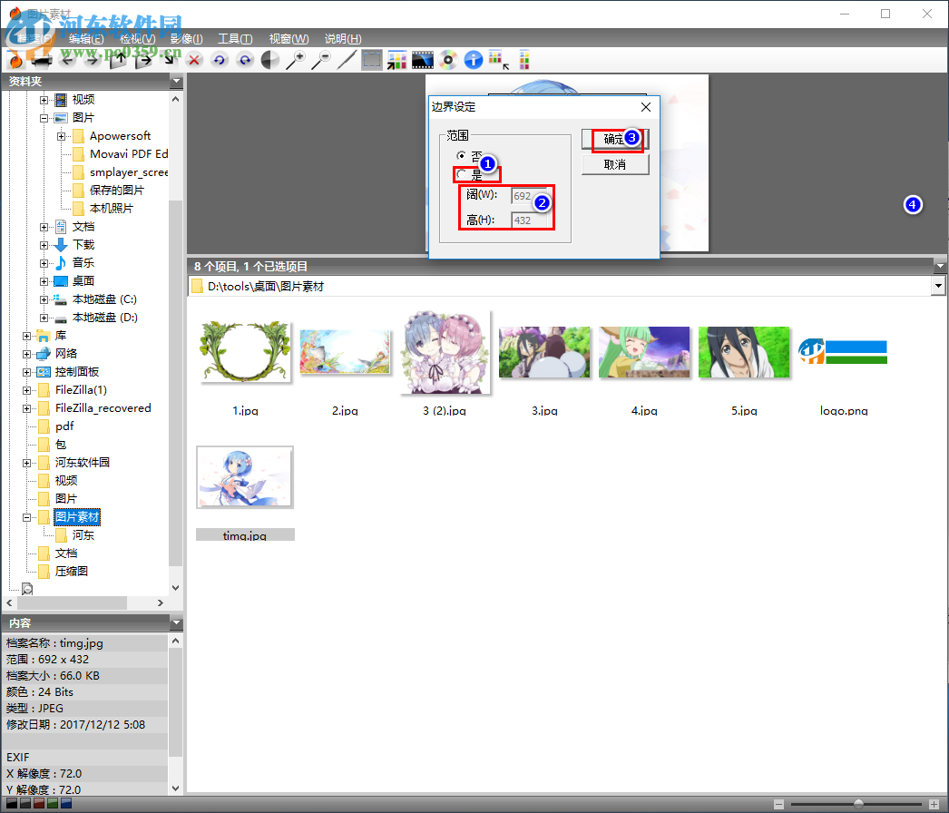Collapse the 资料夹 panel dropdown arrow
This screenshot has width=949, height=813.
(x=176, y=81)
